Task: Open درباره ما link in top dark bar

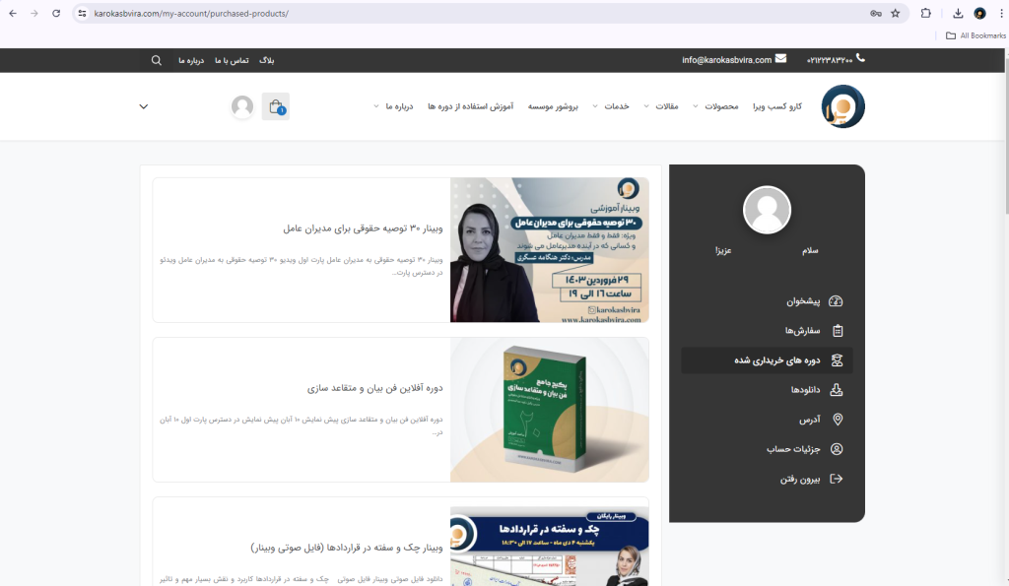Action: (x=191, y=60)
